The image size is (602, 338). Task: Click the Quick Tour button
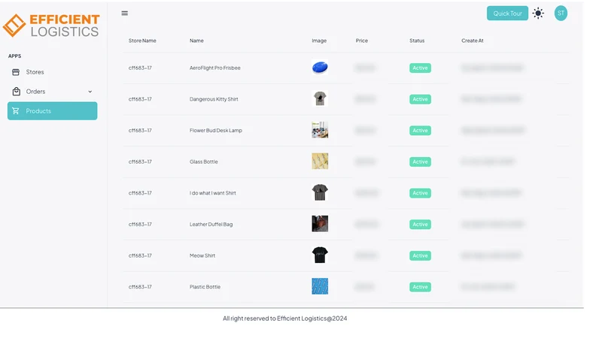click(x=507, y=13)
